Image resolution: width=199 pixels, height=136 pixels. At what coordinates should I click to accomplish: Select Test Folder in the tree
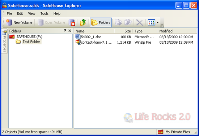[31, 42]
